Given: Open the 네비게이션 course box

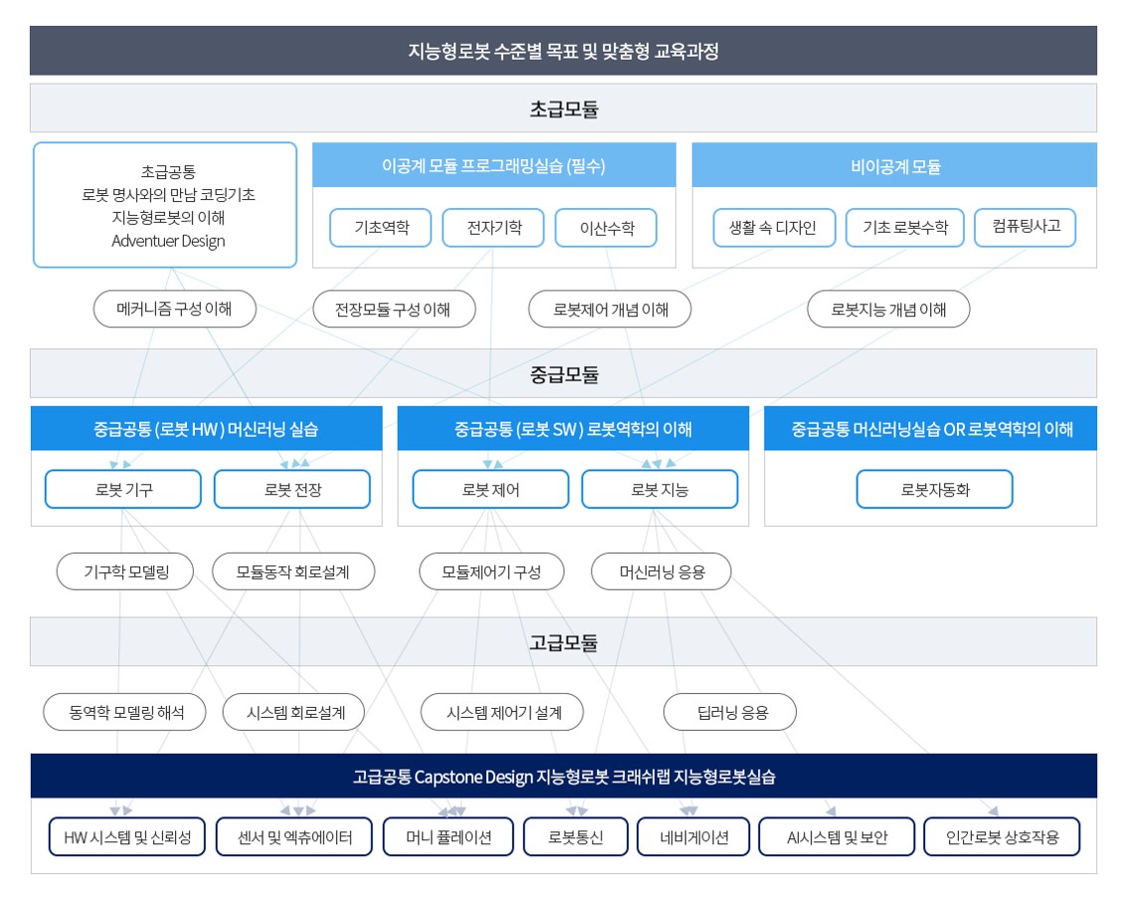Looking at the screenshot, I should coord(693,837).
